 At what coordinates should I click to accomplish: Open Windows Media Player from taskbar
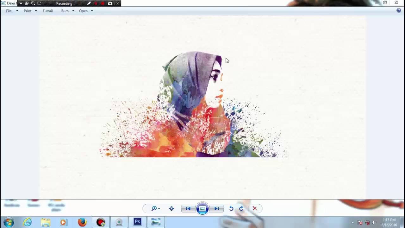tap(63, 222)
